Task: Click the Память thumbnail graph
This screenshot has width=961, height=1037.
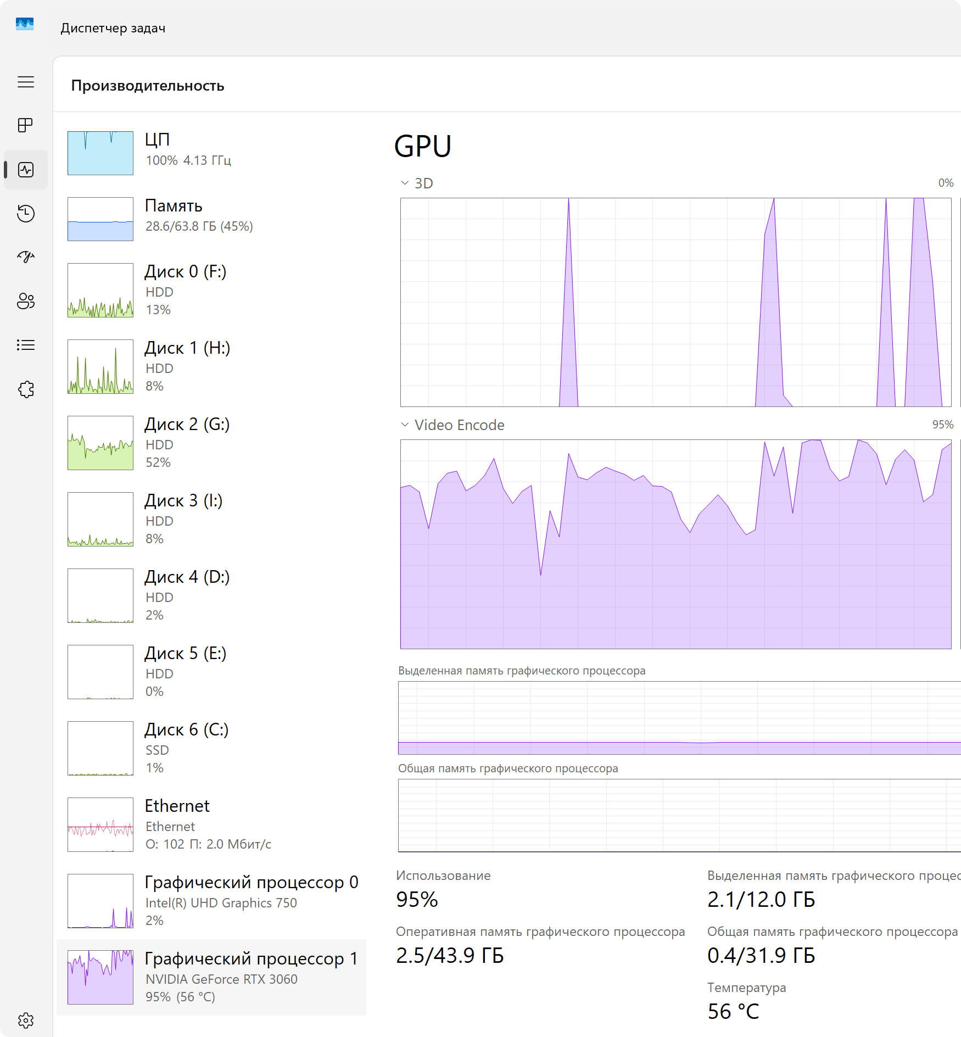Action: (x=100, y=219)
